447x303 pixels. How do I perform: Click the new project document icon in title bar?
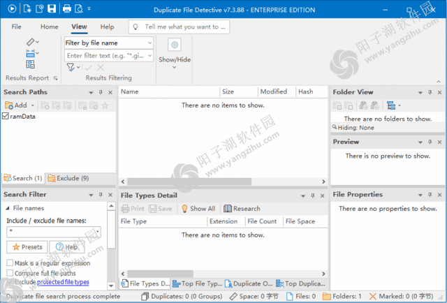pos(27,9)
